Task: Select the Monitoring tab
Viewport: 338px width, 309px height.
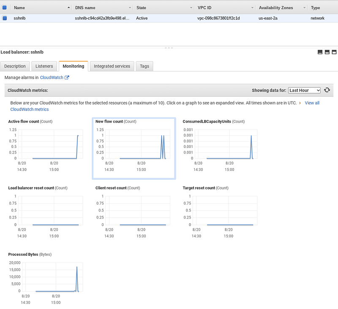Action: [x=74, y=66]
